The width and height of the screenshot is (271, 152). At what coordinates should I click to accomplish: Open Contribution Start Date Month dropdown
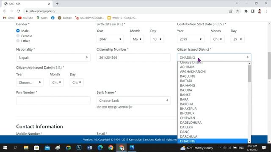(217, 39)
